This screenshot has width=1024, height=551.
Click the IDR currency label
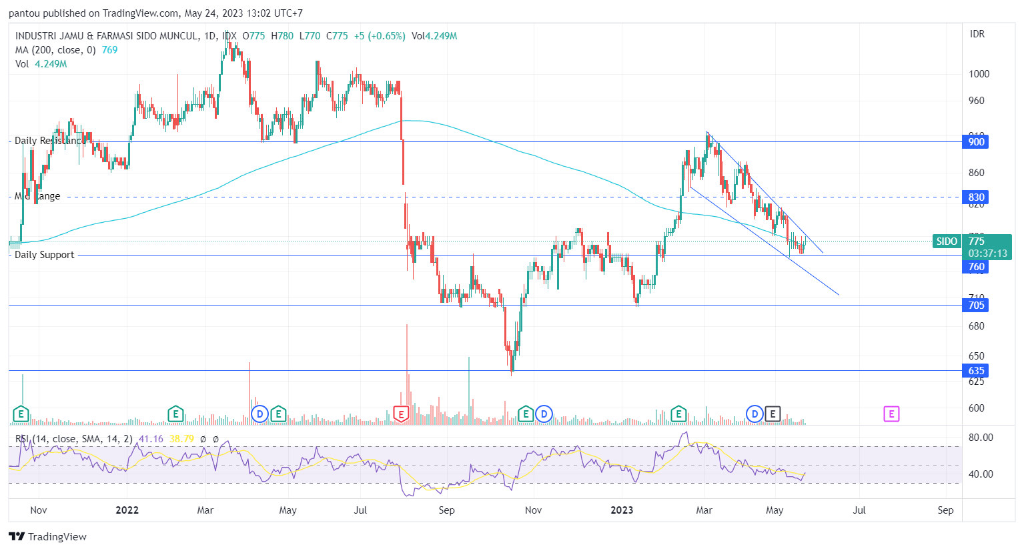point(977,34)
